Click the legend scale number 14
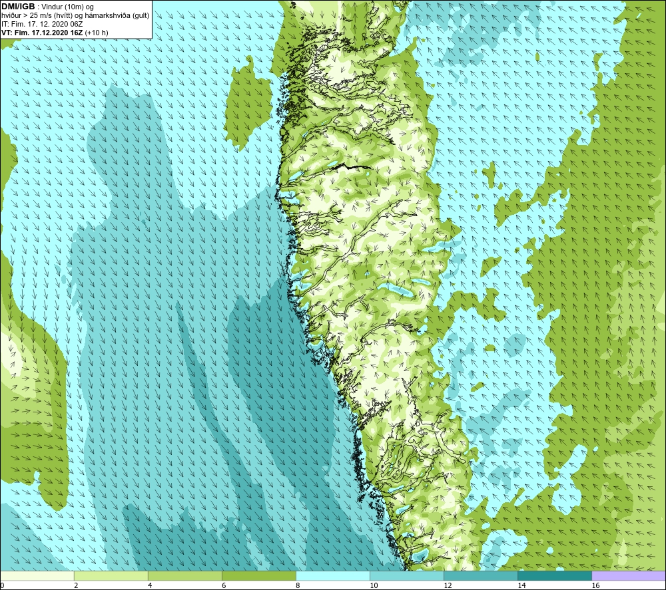Viewport: 666px width, 590px height. [x=521, y=585]
